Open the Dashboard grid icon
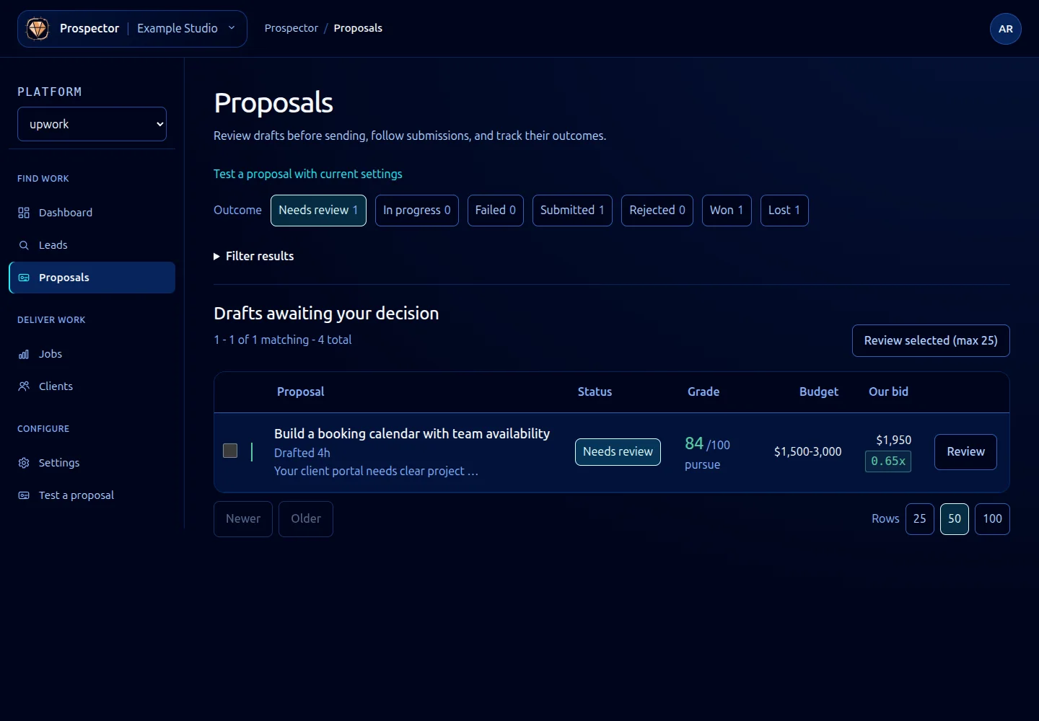The image size is (1039, 721). pos(24,213)
